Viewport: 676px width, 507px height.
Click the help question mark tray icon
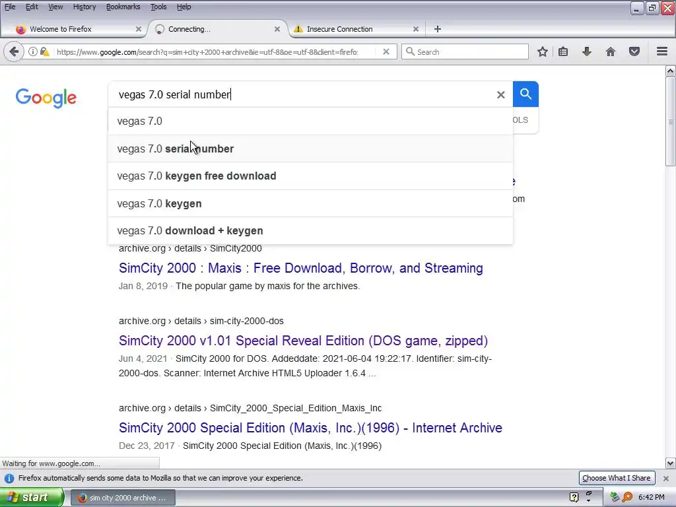click(x=574, y=497)
